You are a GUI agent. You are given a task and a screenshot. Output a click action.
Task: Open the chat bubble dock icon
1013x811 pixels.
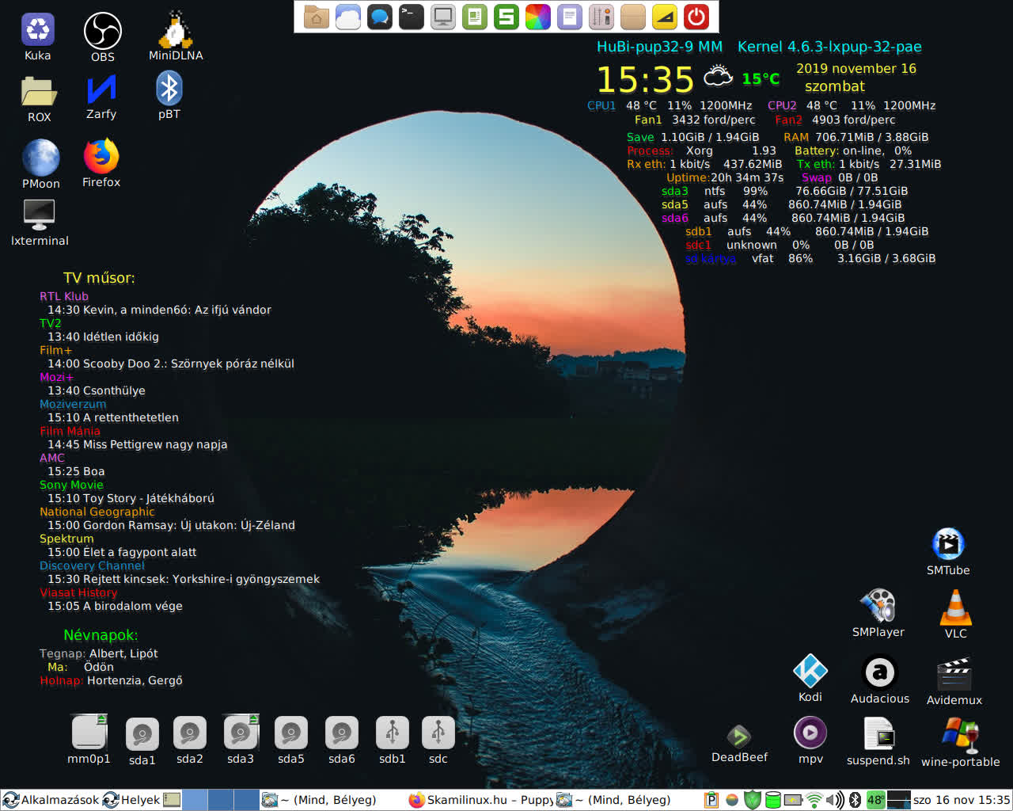pyautogui.click(x=380, y=17)
